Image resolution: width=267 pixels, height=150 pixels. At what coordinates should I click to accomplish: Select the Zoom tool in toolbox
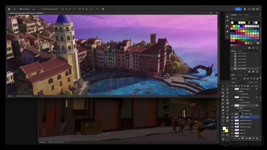223,121
